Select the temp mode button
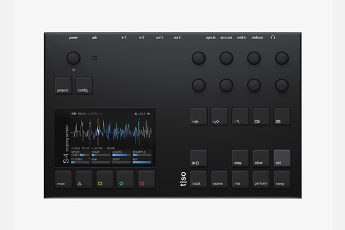 point(282,179)
